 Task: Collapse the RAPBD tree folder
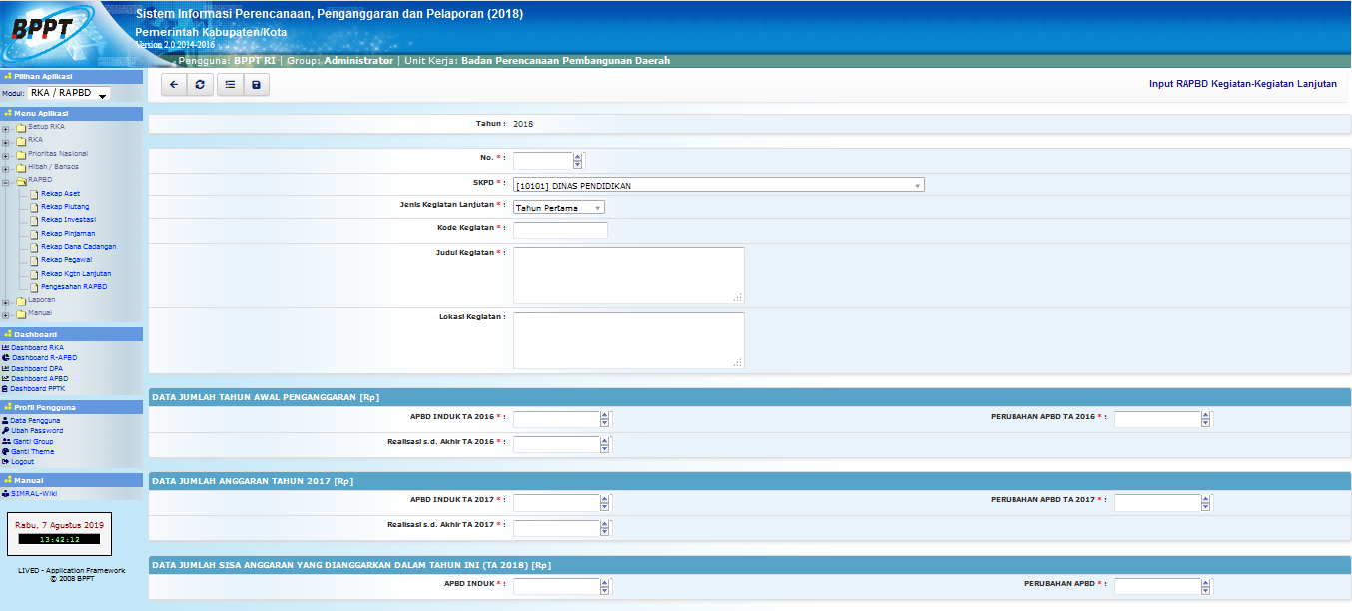pyautogui.click(x=6, y=181)
